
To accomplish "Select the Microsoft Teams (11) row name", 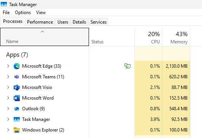I will click(43, 77).
